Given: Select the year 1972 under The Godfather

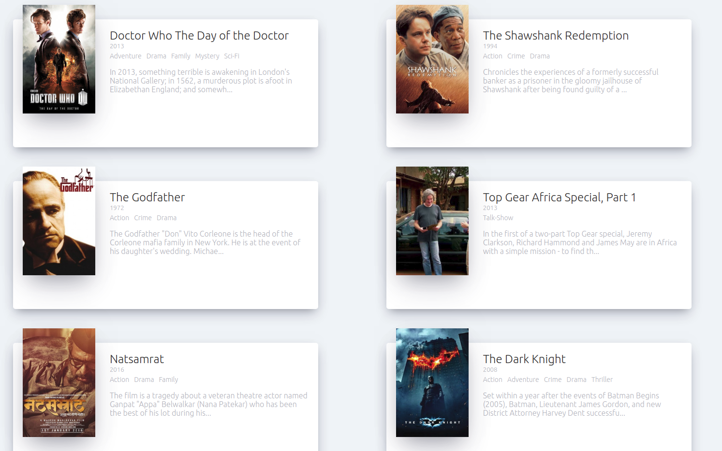Looking at the screenshot, I should click(x=117, y=208).
